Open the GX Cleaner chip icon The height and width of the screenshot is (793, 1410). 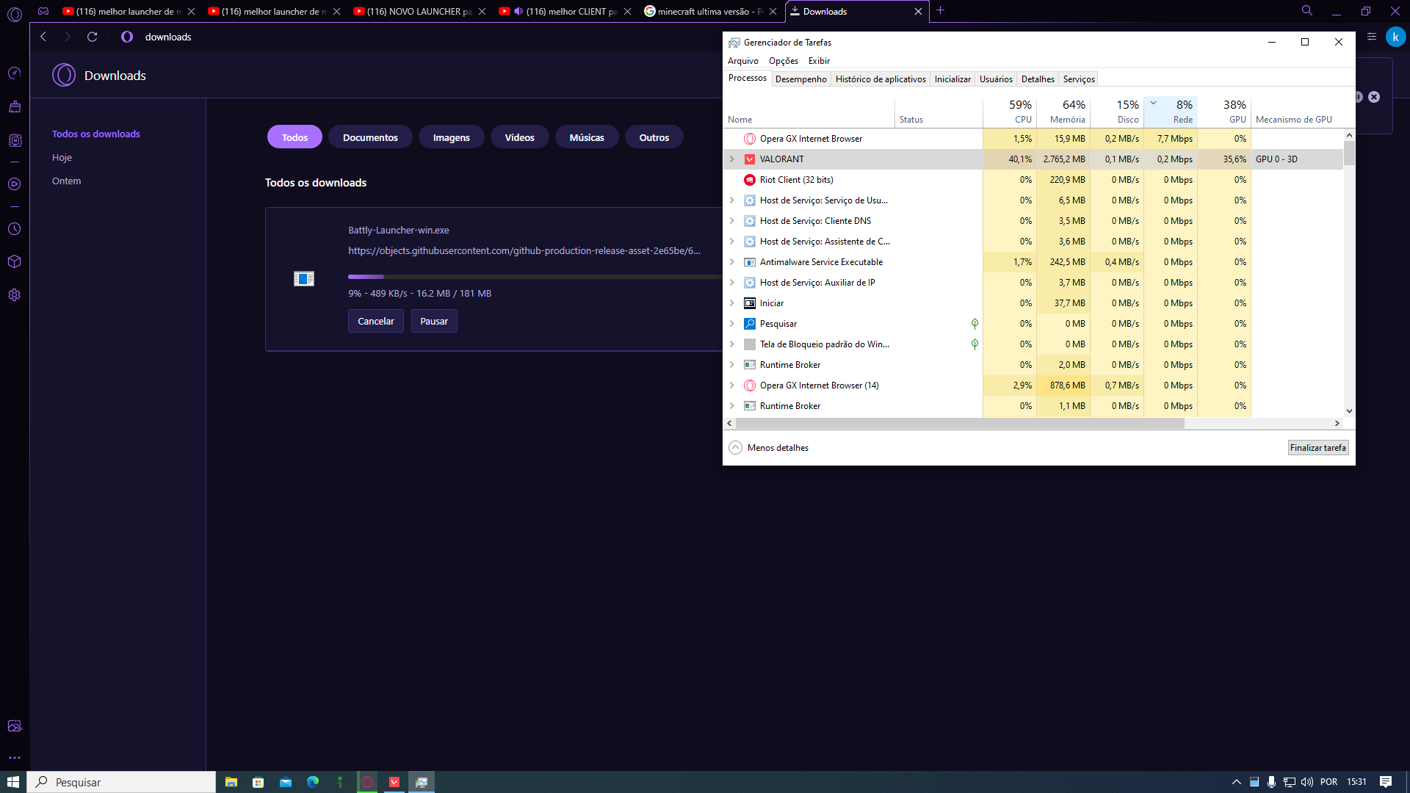tap(14, 140)
